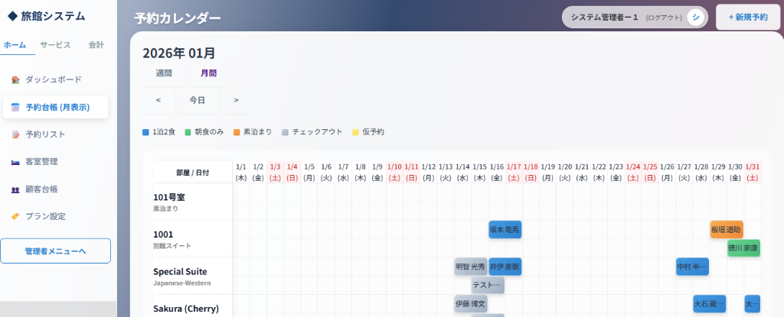Click the 管理者メニューへ button
The height and width of the screenshot is (317, 784).
click(55, 251)
